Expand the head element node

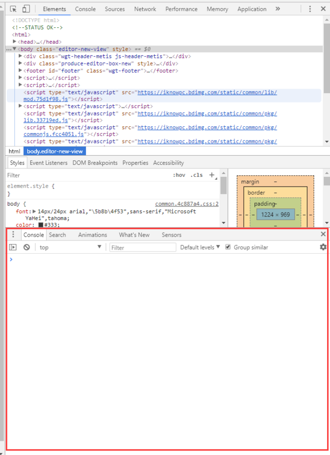pos(15,42)
